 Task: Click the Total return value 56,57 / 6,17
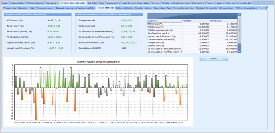pos(54,26)
